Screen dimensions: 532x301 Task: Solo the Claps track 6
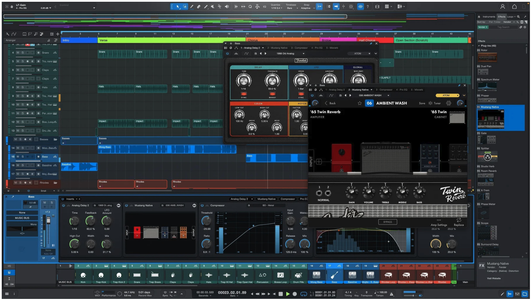click(23, 70)
